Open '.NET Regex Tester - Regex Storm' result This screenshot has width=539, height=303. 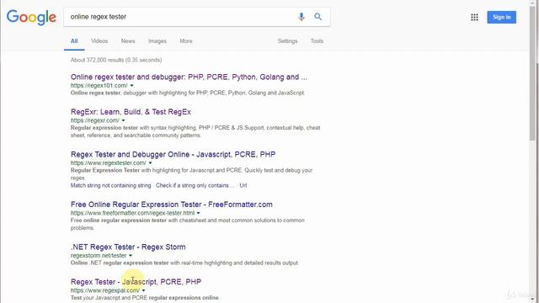point(128,247)
